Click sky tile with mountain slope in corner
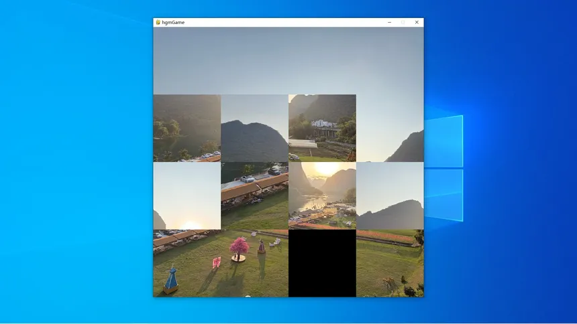 [390, 128]
